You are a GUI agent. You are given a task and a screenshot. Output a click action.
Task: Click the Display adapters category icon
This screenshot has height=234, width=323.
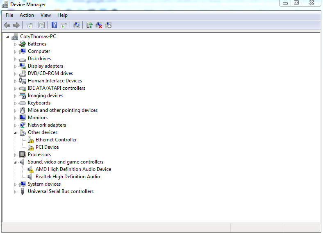pos(22,66)
